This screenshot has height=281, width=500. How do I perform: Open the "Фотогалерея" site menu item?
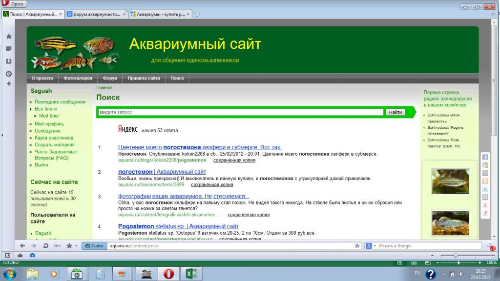click(78, 78)
